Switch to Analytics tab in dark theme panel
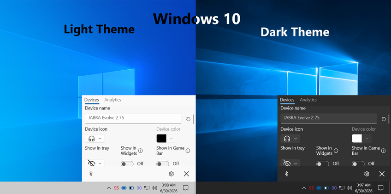 click(308, 100)
